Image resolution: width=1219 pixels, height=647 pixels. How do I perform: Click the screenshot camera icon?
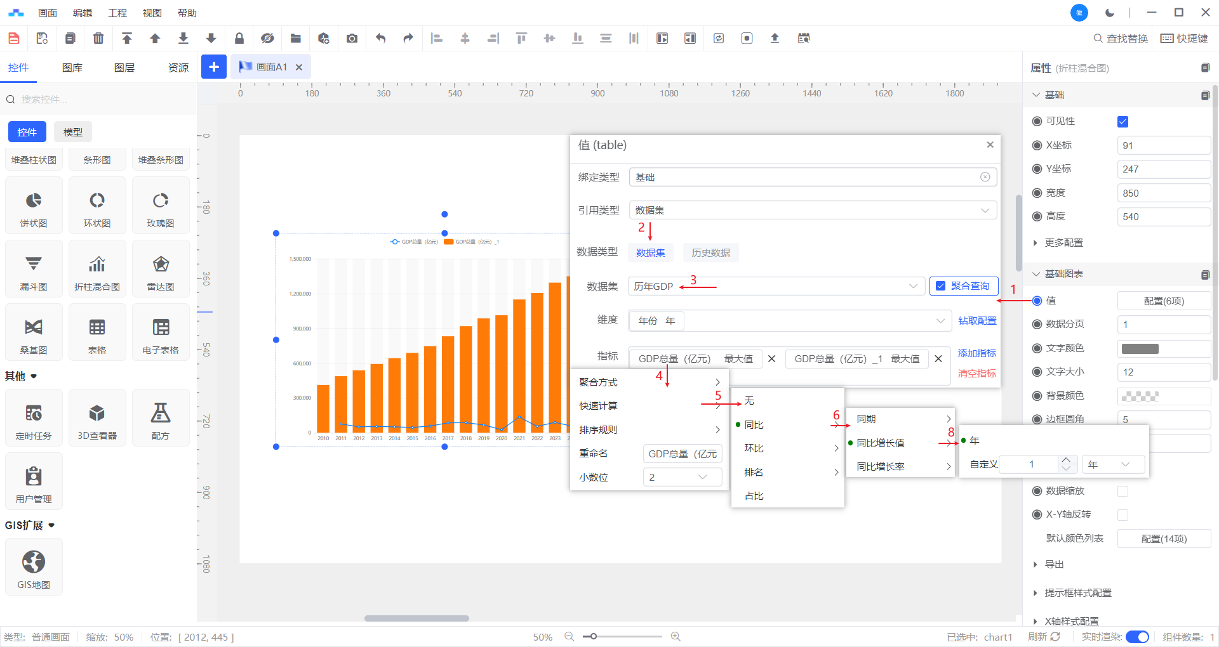tap(352, 39)
